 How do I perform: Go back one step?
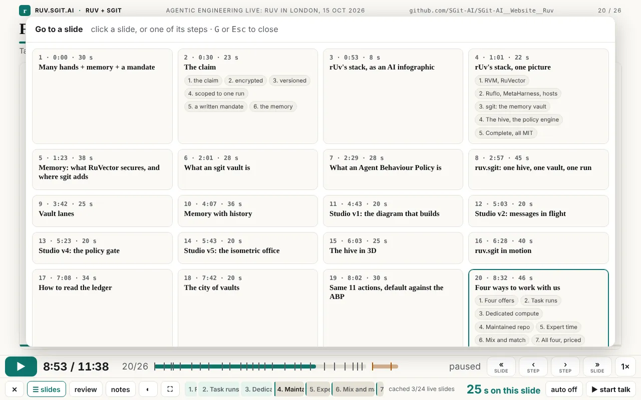point(533,366)
